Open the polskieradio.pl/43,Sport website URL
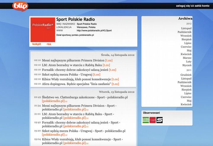 pyautogui.click(x=94, y=31)
